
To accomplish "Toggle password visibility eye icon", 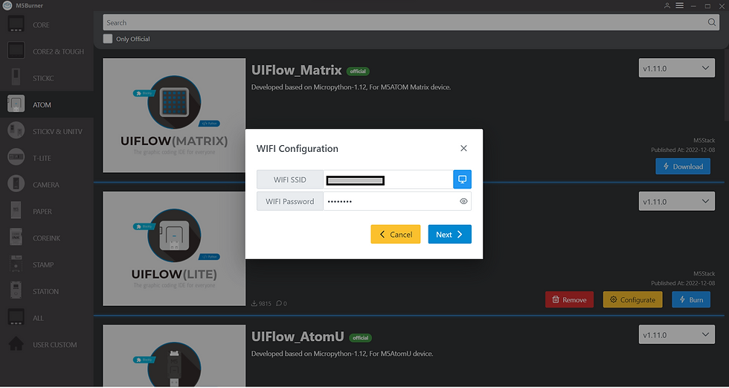I will point(463,201).
